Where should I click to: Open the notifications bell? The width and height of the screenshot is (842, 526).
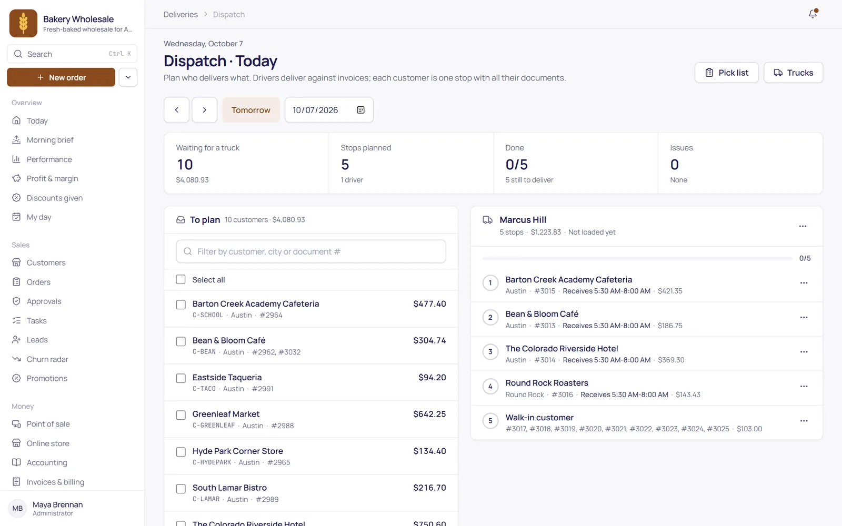pos(813,14)
